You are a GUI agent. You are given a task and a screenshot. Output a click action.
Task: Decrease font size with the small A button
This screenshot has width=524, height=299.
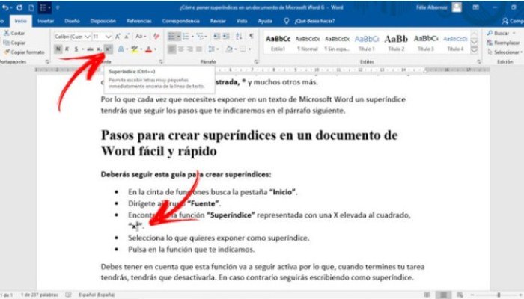[127, 37]
